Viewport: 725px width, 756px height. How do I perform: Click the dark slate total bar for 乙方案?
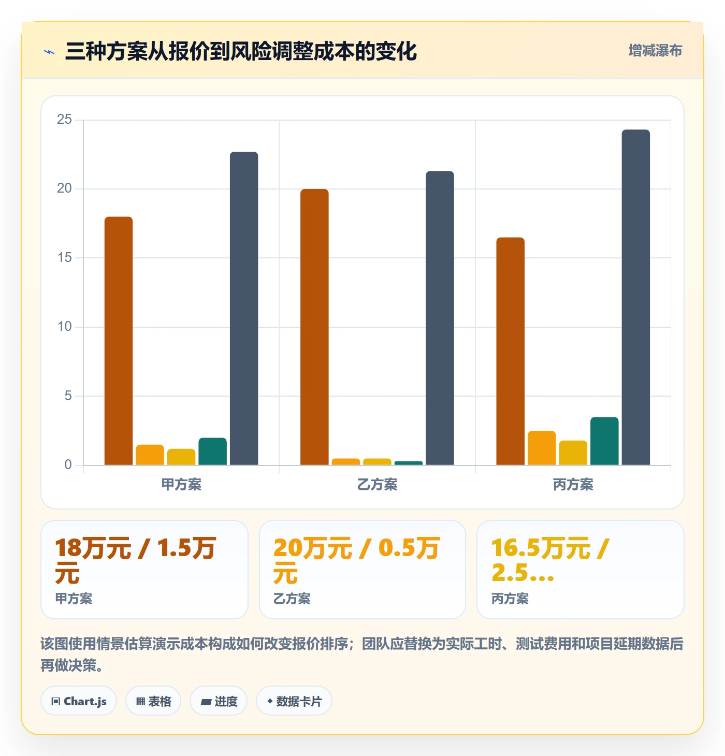point(440,318)
